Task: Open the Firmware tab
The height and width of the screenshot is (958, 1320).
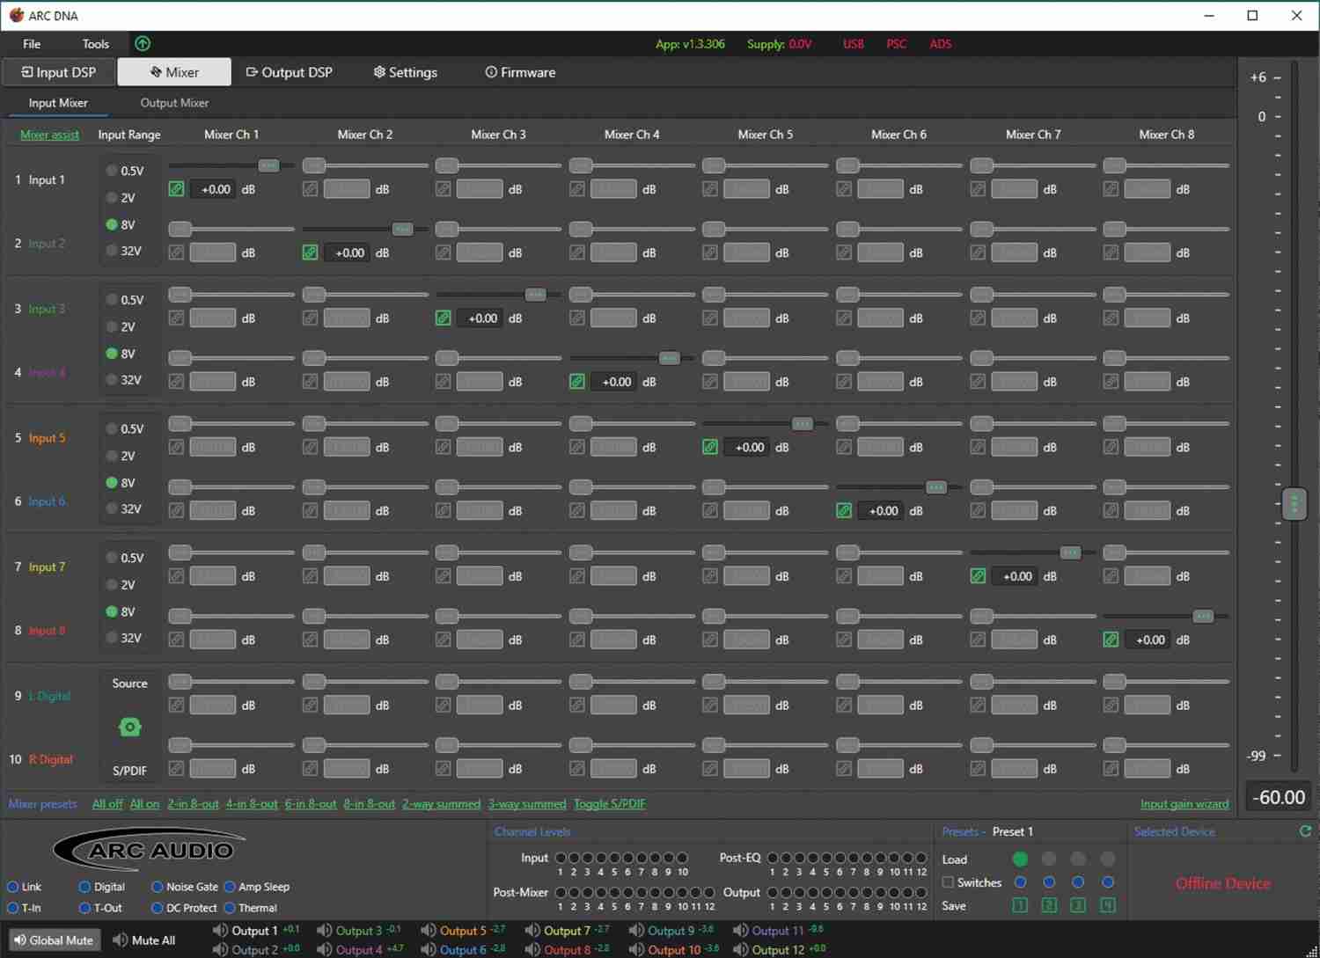Action: [520, 72]
